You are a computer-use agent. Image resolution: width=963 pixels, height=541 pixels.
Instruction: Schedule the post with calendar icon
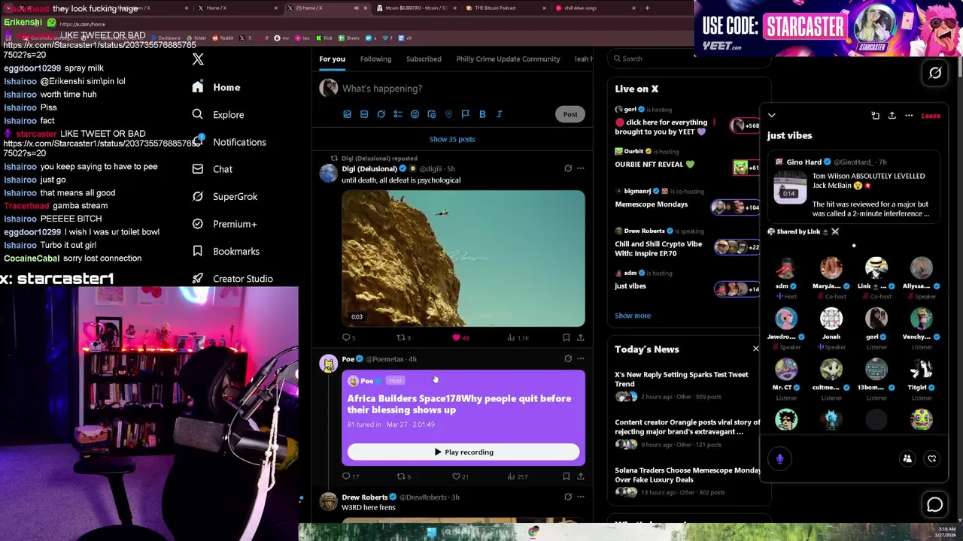pos(432,114)
